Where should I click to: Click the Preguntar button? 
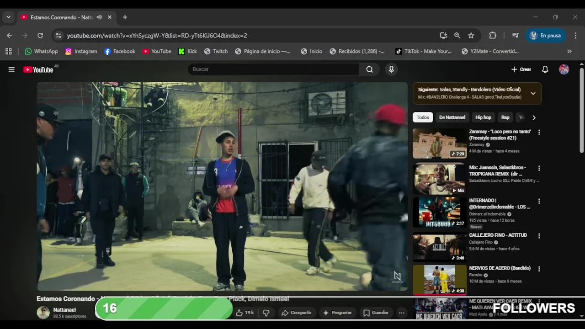click(337, 313)
